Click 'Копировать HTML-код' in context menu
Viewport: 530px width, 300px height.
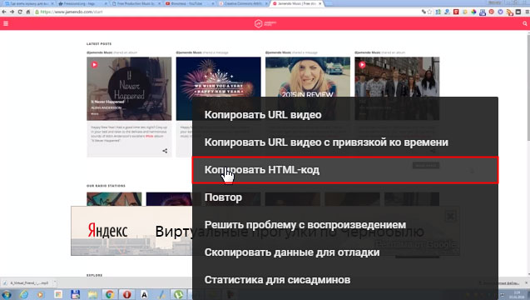click(x=345, y=170)
